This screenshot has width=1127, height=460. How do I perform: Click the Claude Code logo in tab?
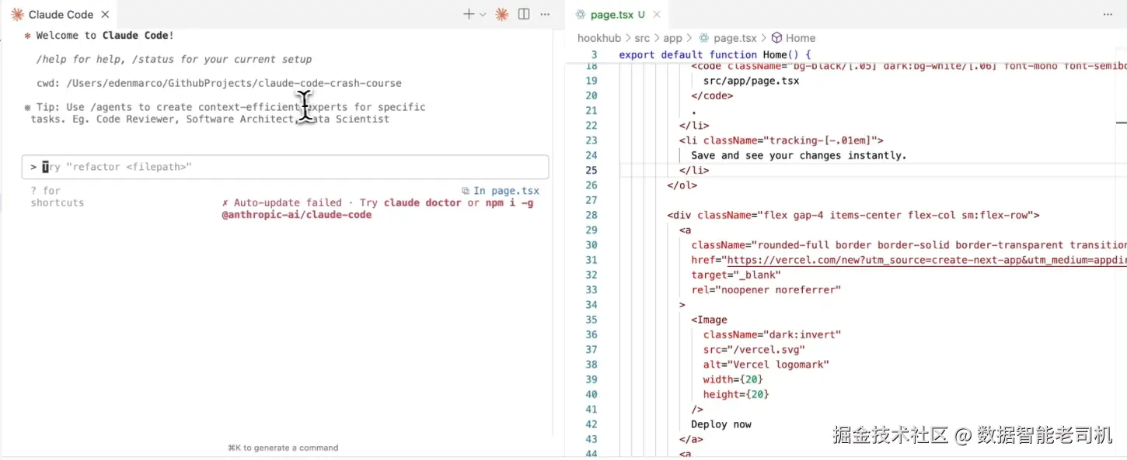point(17,15)
